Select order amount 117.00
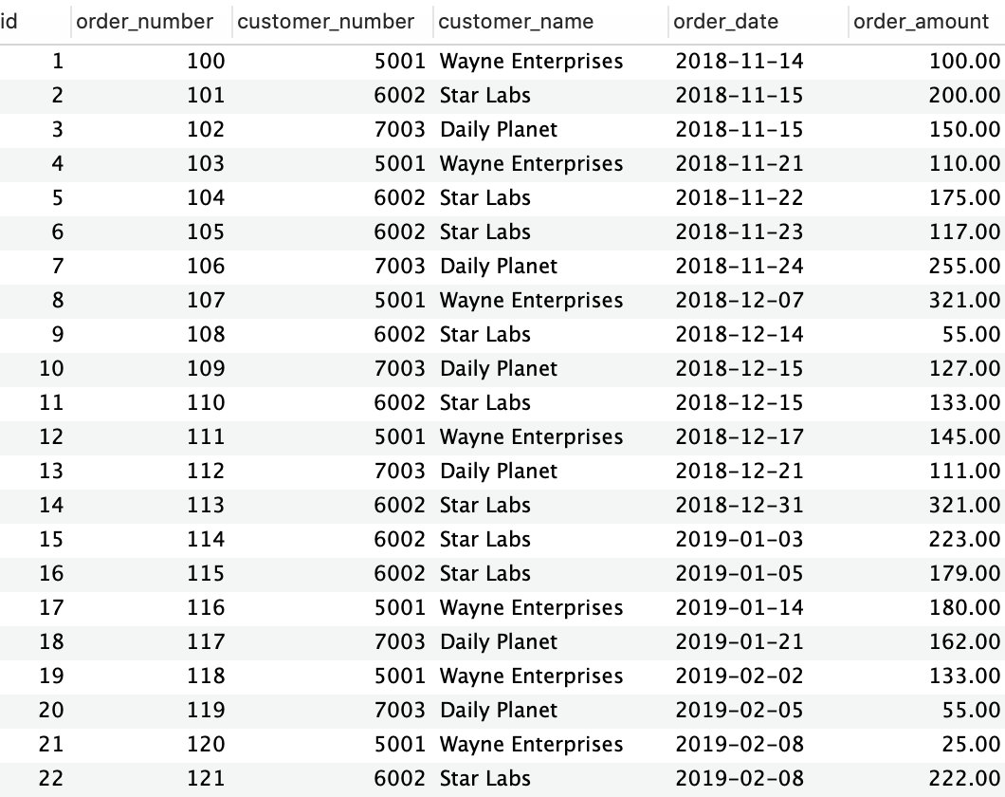This screenshot has height=797, width=1005. [x=964, y=232]
